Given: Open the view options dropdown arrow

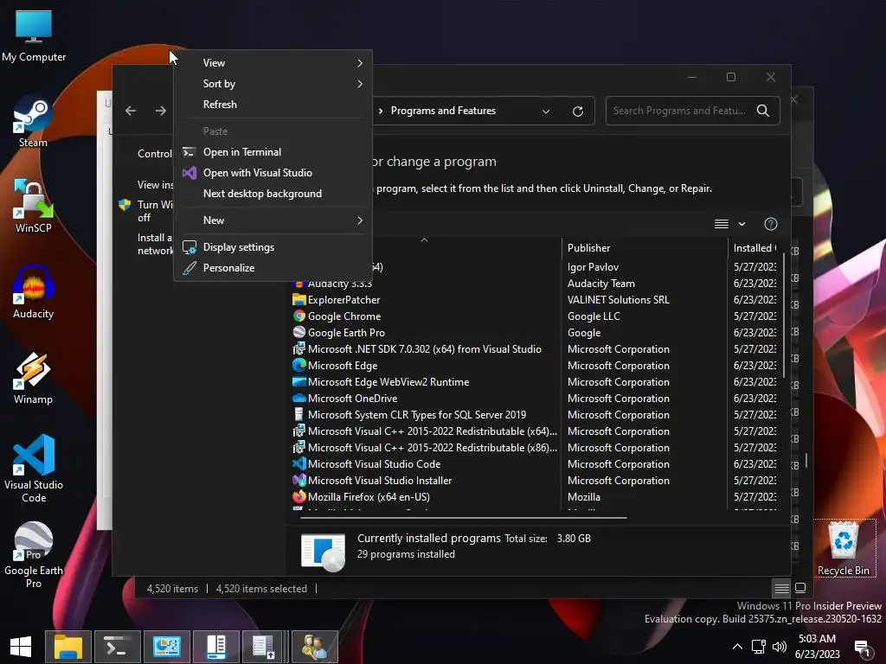Looking at the screenshot, I should (x=742, y=224).
